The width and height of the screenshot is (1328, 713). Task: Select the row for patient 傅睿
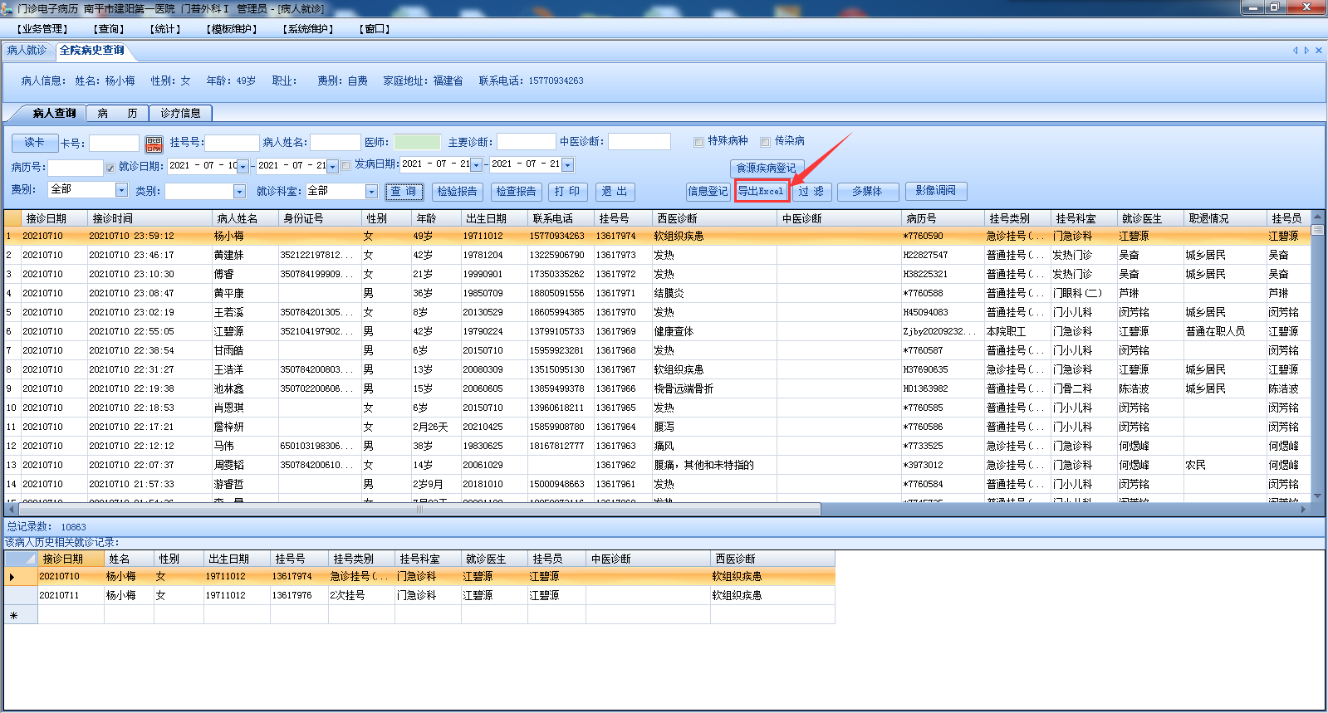658,275
